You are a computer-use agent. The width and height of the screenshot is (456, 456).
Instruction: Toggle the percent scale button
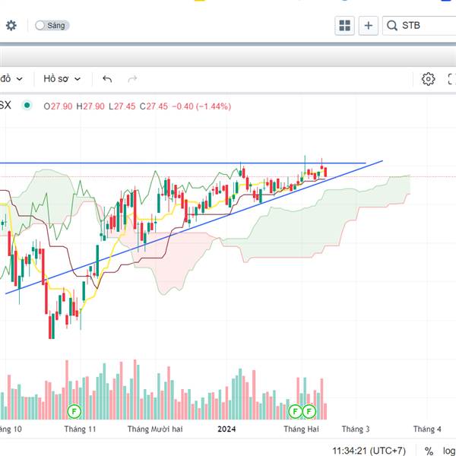click(429, 451)
